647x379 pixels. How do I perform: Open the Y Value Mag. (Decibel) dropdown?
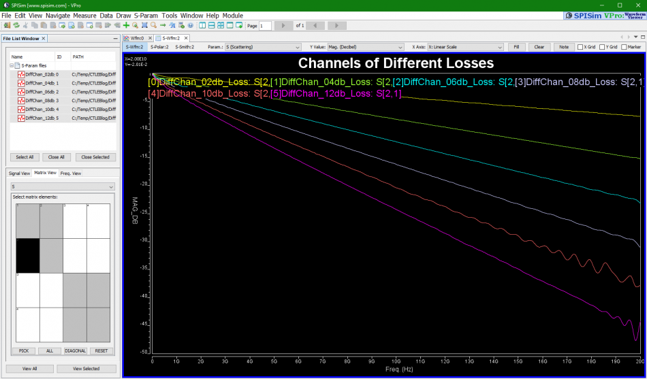(366, 47)
